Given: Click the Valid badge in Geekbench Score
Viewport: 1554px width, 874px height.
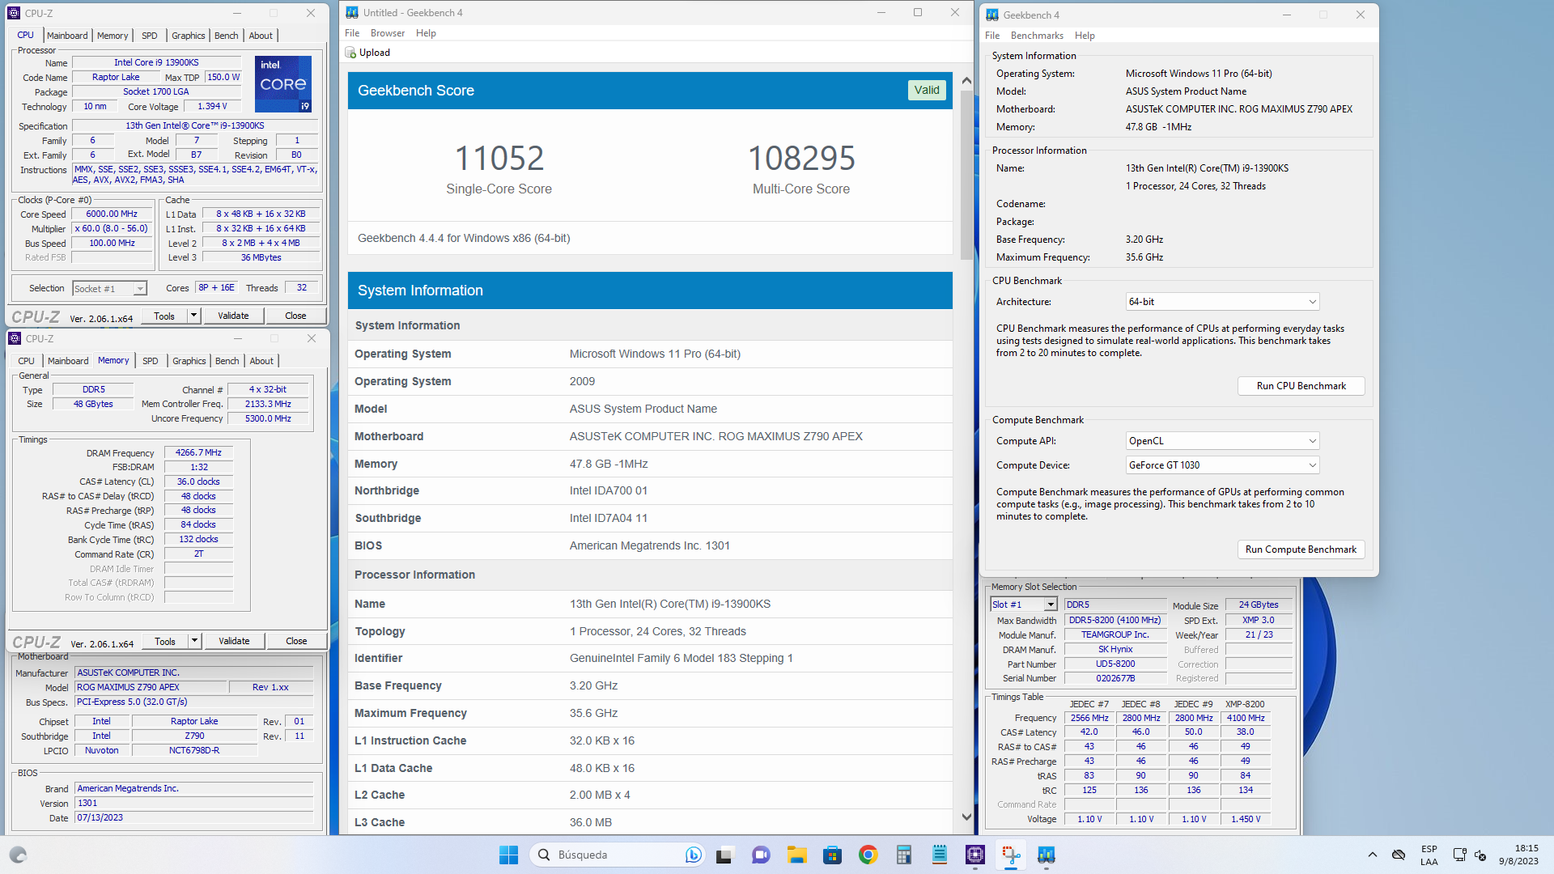Looking at the screenshot, I should pos(927,90).
